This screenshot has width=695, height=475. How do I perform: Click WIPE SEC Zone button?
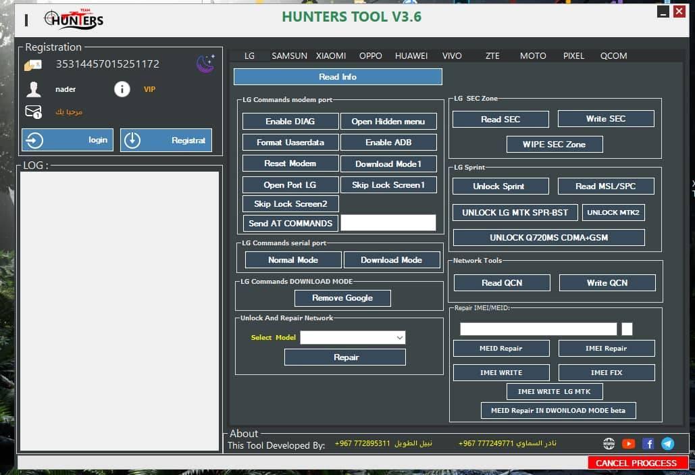tap(555, 144)
